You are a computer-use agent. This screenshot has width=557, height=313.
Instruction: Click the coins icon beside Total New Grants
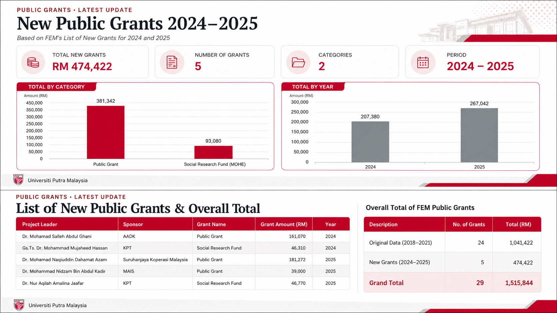[33, 62]
